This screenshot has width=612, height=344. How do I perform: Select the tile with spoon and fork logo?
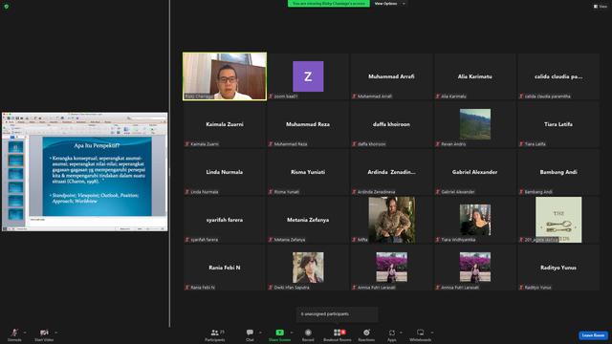coord(558,220)
